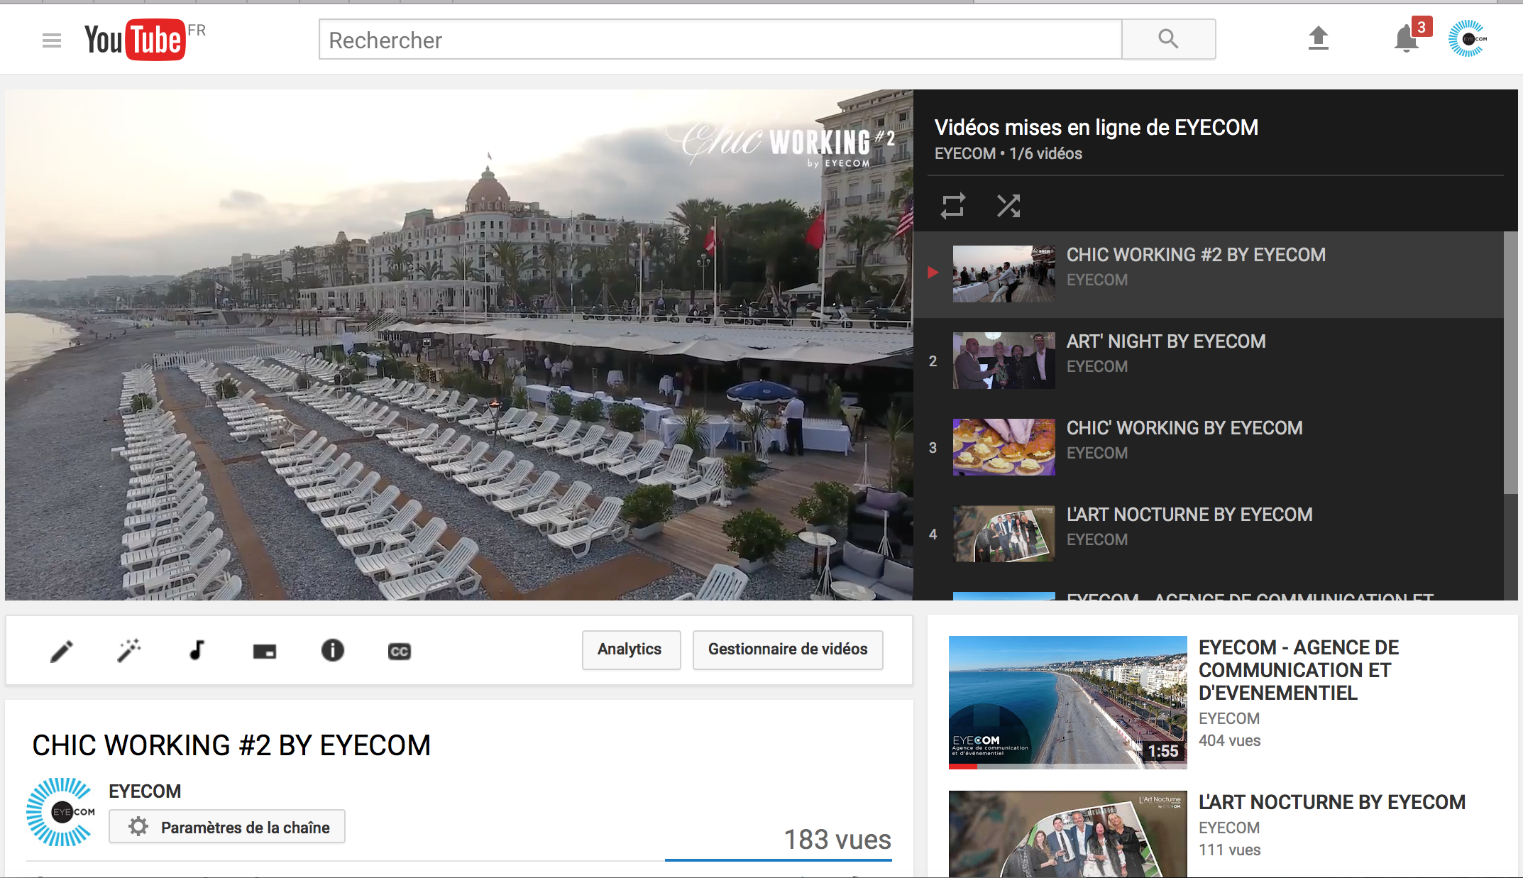Click suggested L'ART NOCTURNE thumbnail

[1067, 834]
